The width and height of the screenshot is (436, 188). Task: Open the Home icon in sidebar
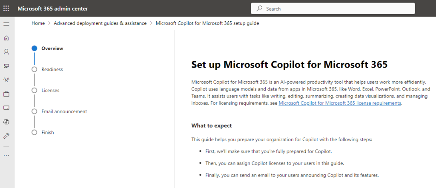click(x=6, y=38)
